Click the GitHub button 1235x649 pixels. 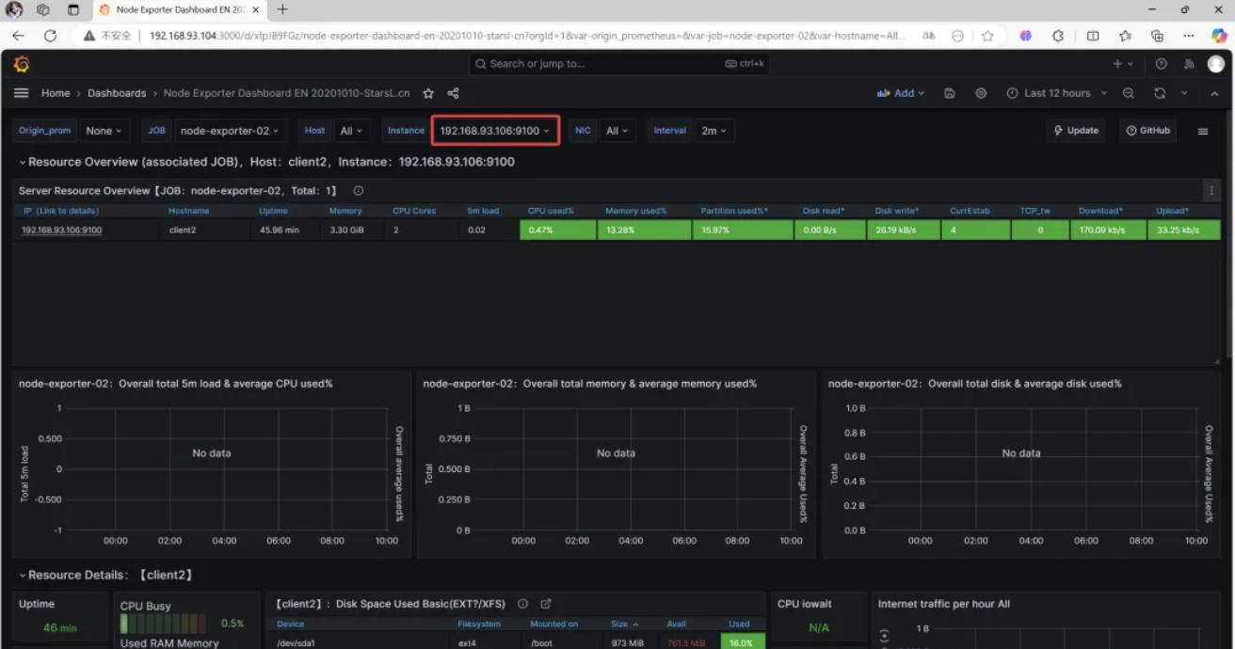1148,131
